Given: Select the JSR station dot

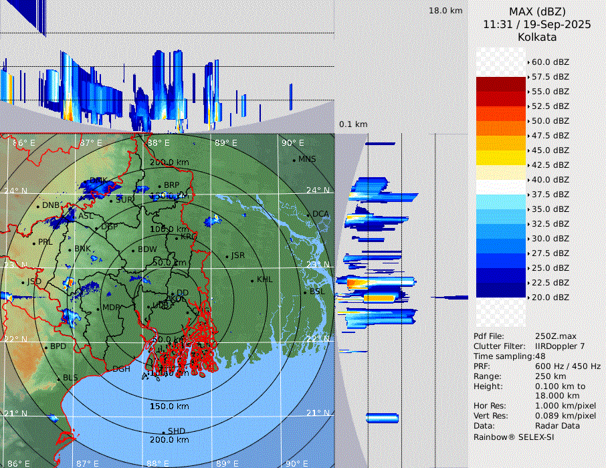Looking at the screenshot, I should (x=227, y=256).
